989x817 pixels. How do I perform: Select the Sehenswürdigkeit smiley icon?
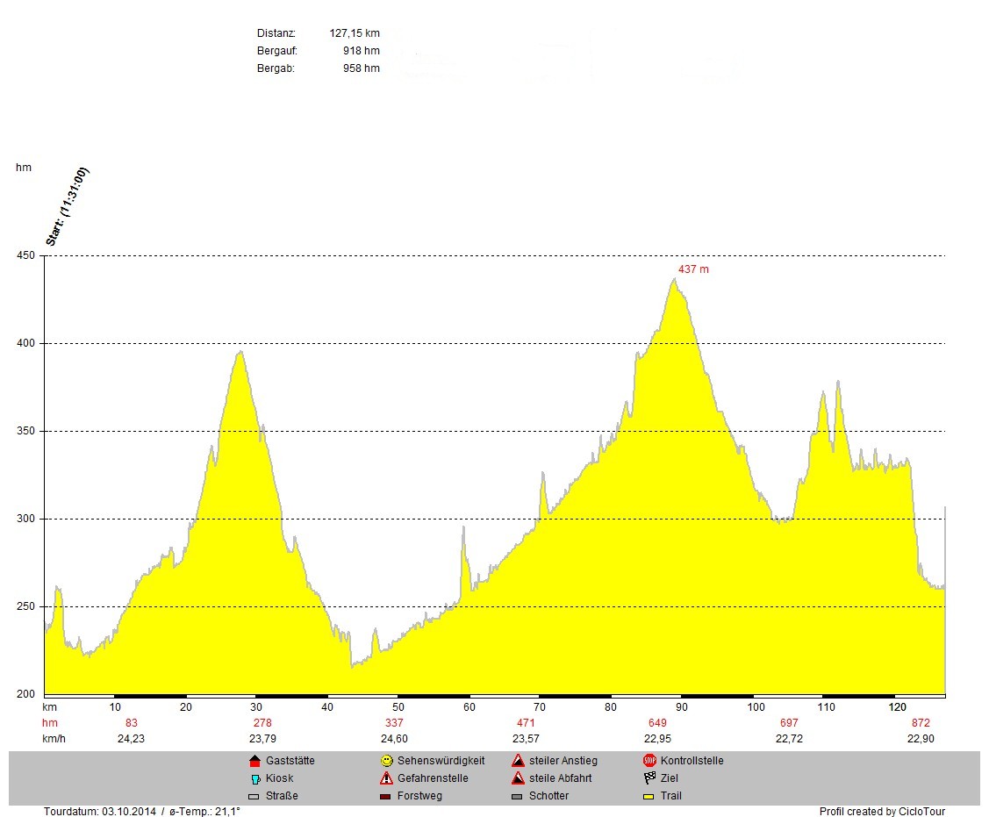(x=386, y=761)
